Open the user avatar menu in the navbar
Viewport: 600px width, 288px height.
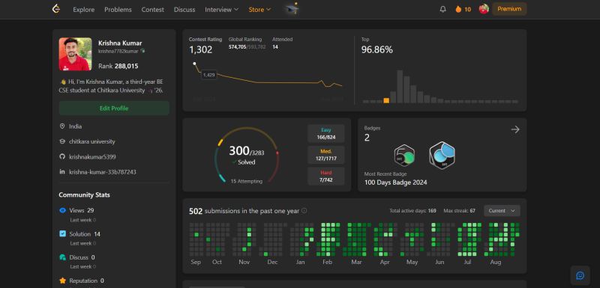point(484,9)
